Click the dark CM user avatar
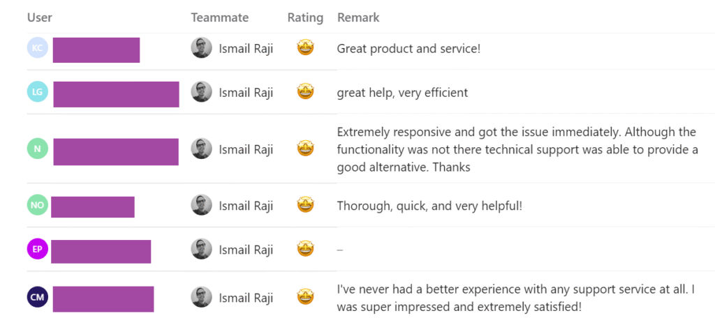Screen dimensions: 715x318 click(38, 297)
